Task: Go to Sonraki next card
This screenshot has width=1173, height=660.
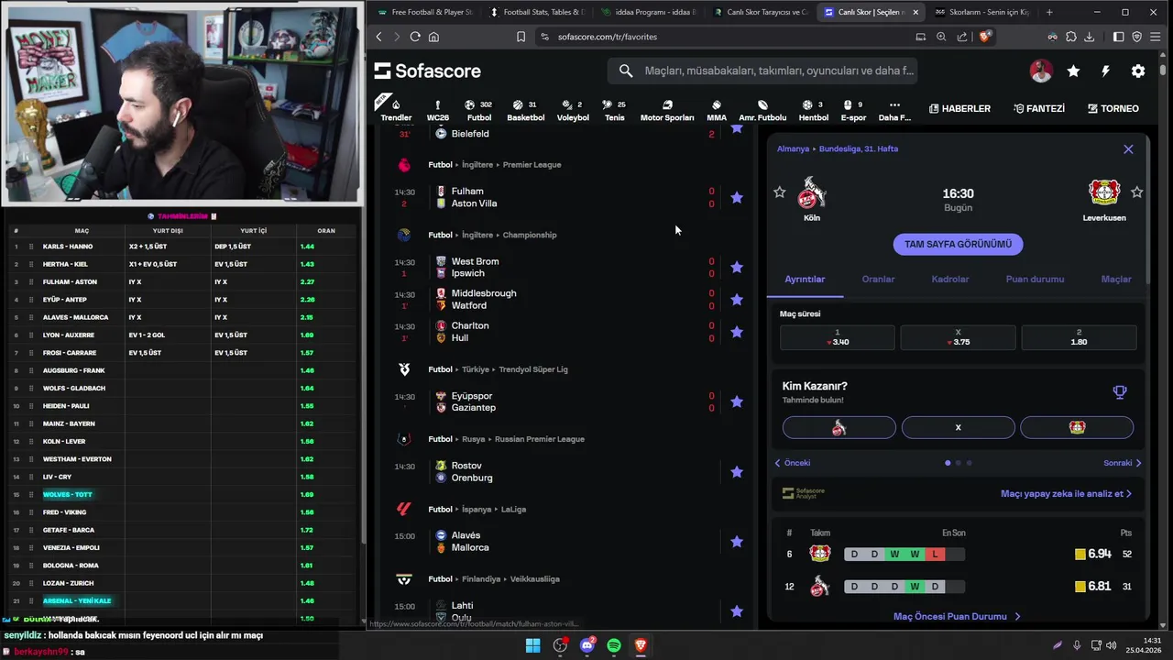Action: tap(1123, 463)
